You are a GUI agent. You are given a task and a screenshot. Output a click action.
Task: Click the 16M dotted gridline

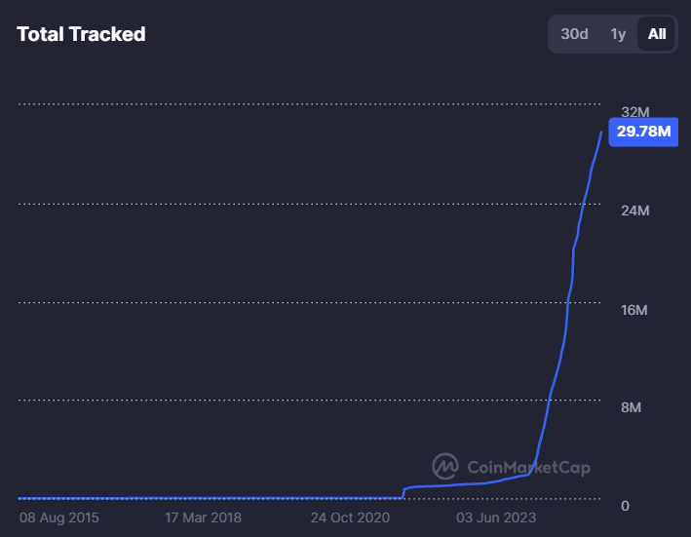click(x=292, y=301)
